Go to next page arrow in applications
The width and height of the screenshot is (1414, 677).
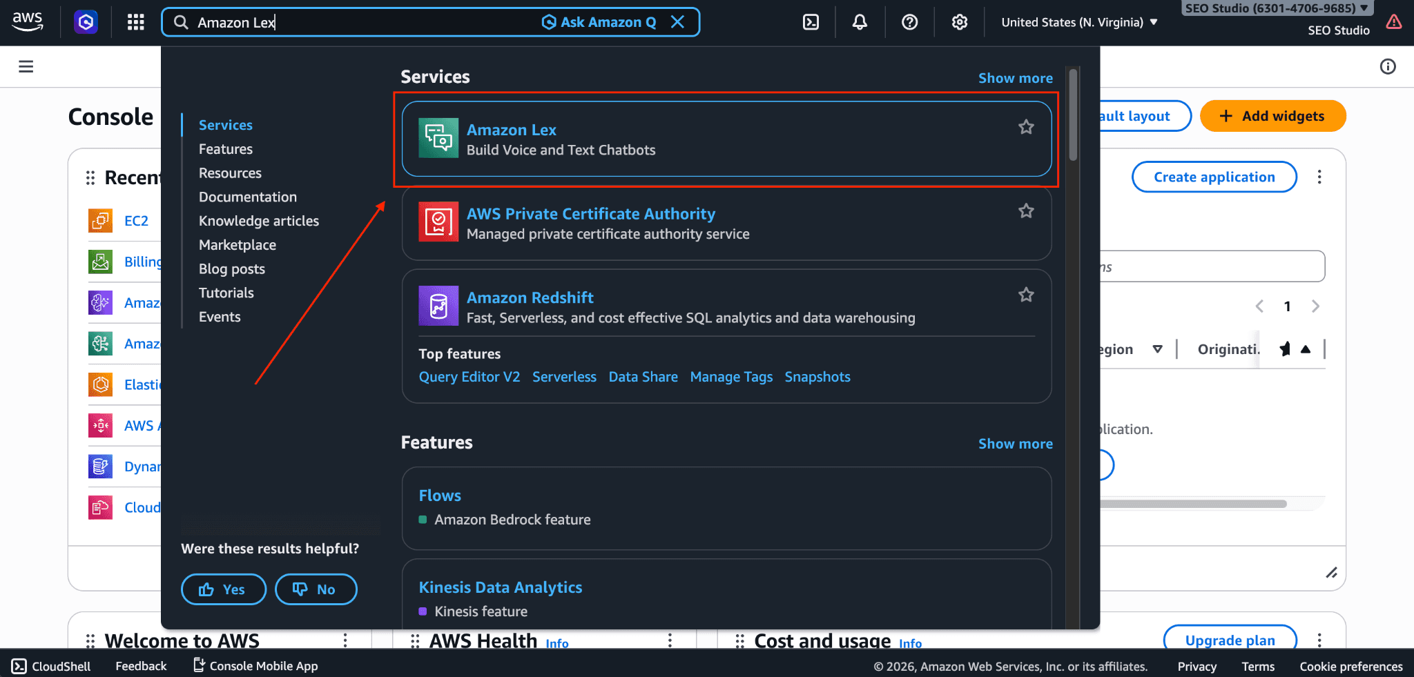1315,306
